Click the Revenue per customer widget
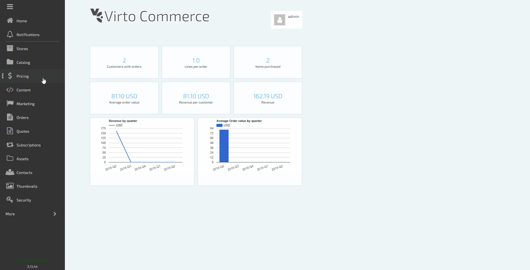 (196, 98)
